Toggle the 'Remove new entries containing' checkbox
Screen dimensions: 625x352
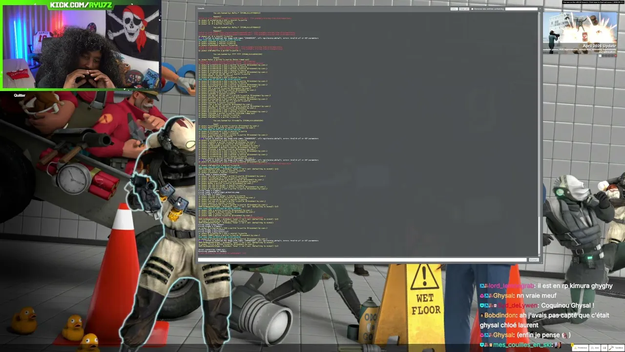(x=472, y=9)
